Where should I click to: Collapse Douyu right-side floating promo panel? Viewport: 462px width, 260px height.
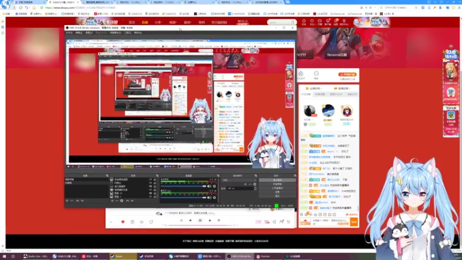(x=451, y=46)
